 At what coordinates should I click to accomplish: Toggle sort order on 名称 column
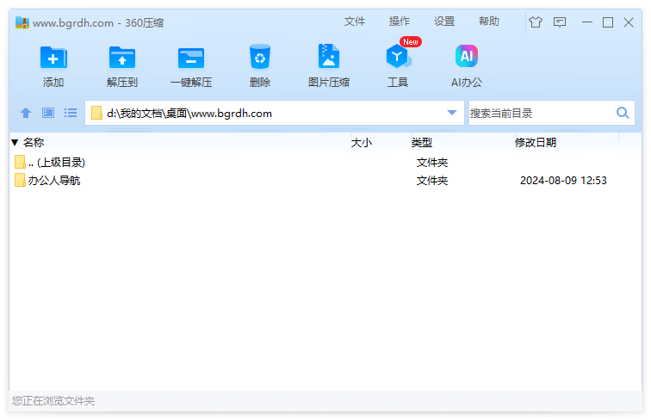point(33,143)
